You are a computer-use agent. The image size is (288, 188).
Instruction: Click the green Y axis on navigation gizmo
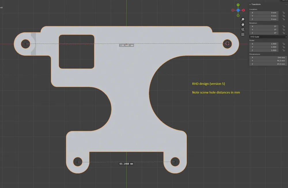point(238,5)
